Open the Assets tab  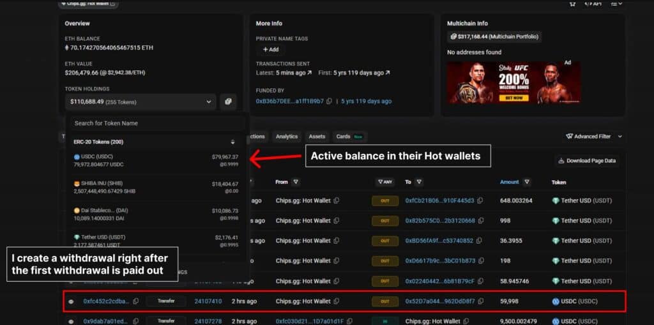(x=317, y=137)
